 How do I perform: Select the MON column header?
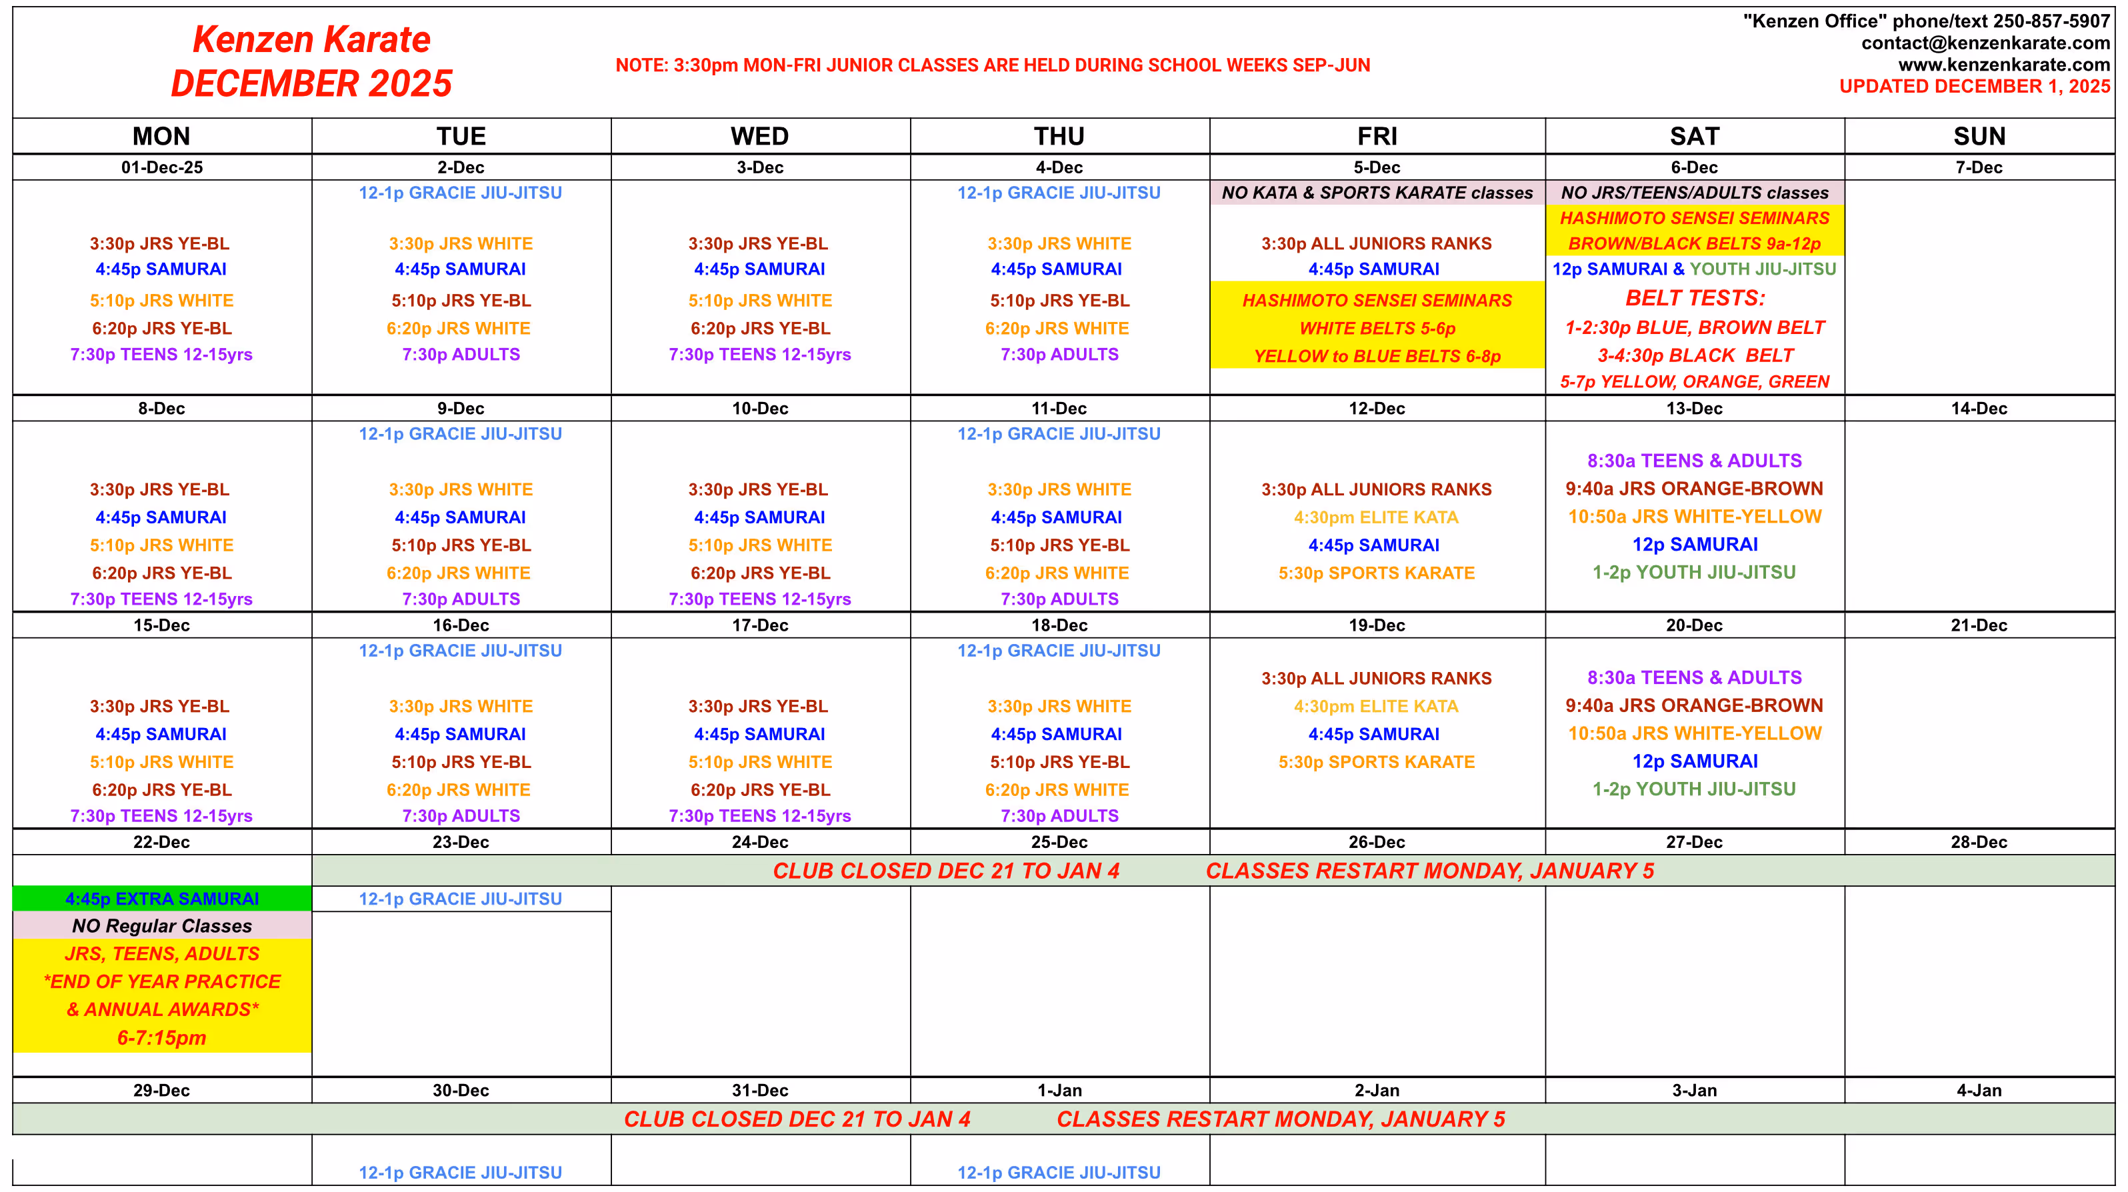coord(161,136)
